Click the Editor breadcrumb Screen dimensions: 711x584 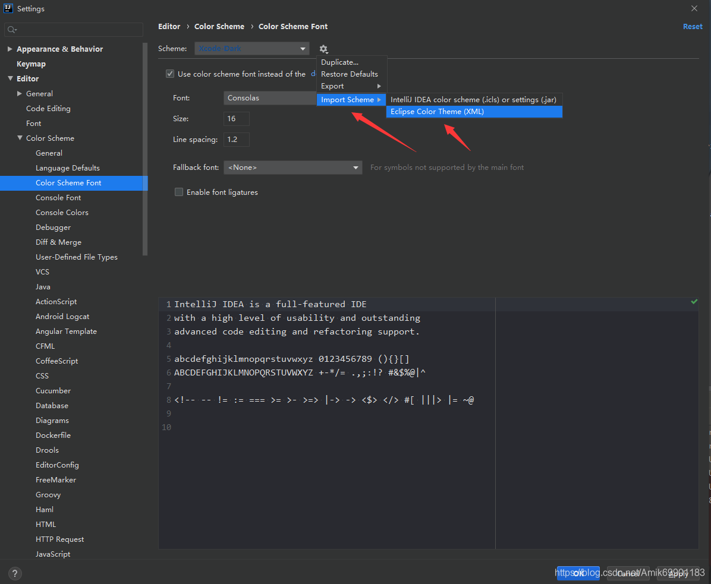169,27
